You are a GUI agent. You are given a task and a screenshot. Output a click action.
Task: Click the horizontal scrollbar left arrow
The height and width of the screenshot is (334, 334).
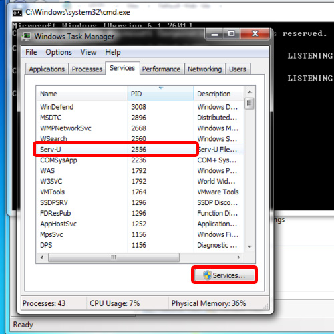tap(42, 257)
